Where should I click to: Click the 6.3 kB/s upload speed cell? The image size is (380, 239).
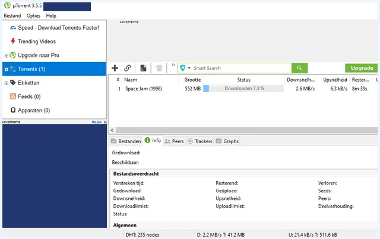point(338,89)
